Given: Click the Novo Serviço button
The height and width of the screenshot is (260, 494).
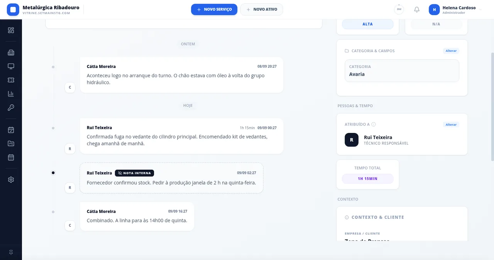Looking at the screenshot, I should point(214,9).
